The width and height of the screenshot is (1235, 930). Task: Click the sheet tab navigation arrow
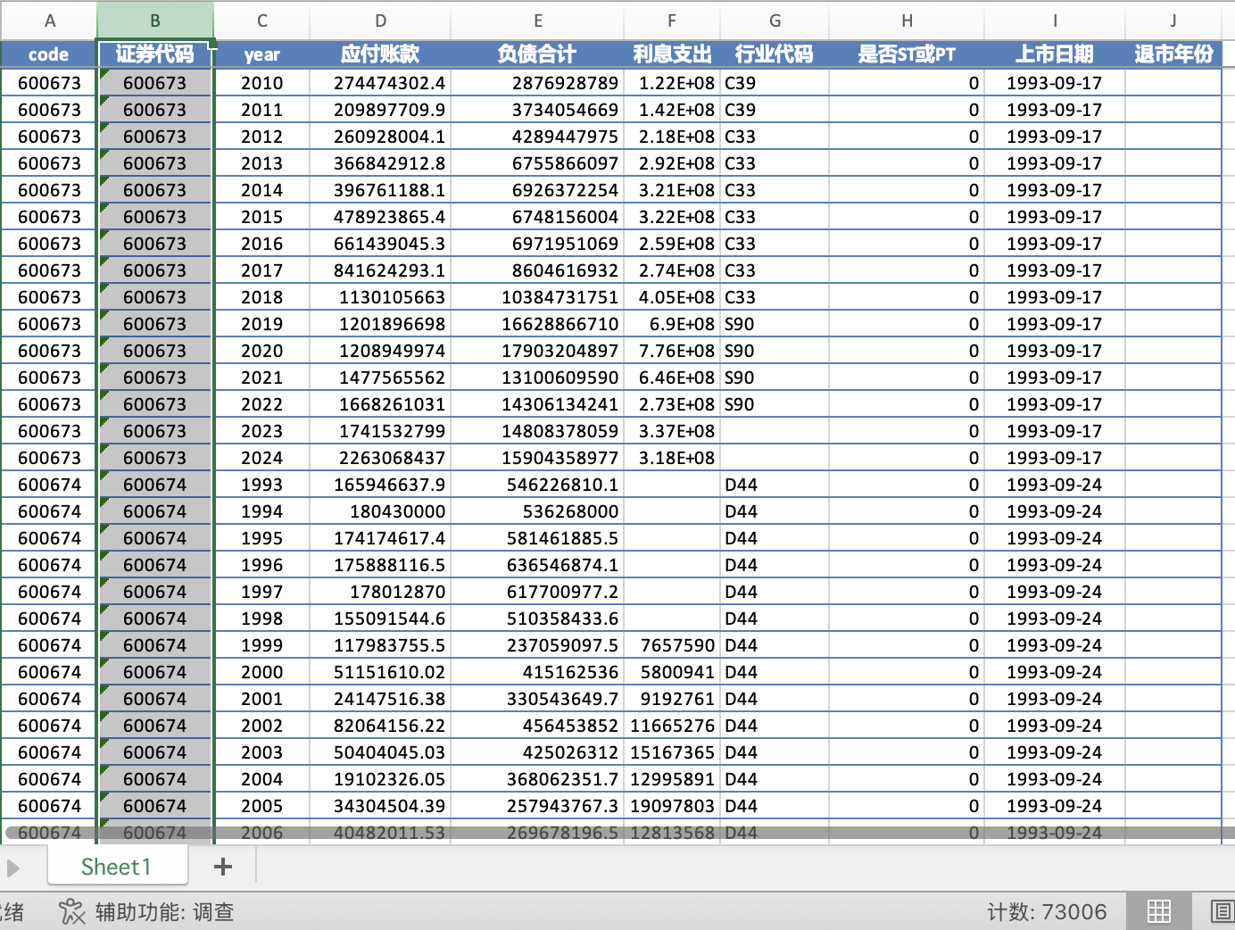click(x=12, y=868)
